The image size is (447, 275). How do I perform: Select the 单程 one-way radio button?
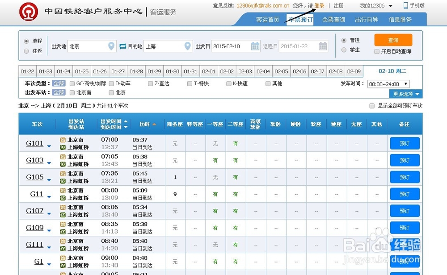(26, 41)
